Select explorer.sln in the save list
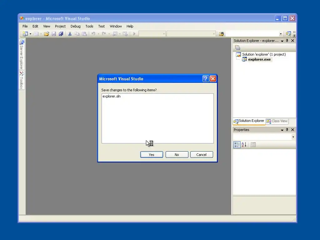 tap(112, 96)
